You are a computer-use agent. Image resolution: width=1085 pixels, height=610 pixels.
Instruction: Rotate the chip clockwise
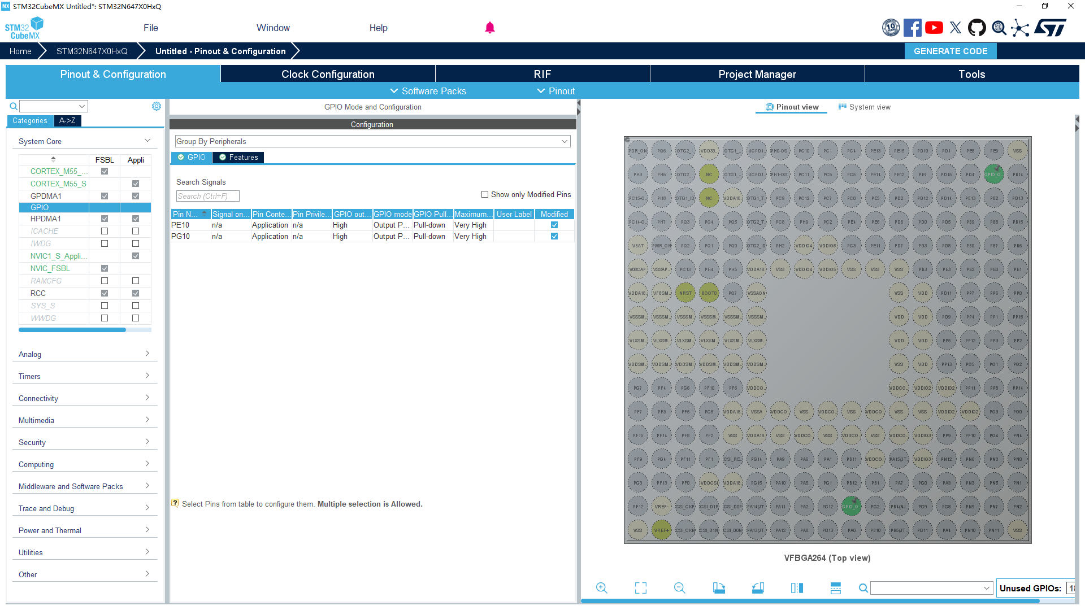[x=719, y=588]
